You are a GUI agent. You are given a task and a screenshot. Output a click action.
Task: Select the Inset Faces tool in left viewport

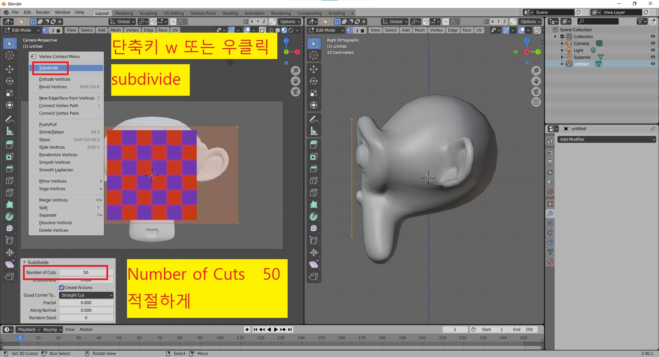(x=10, y=157)
